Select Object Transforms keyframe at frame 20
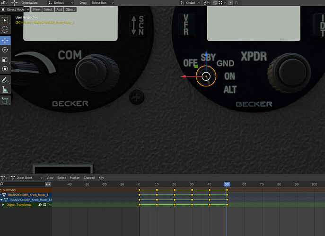 (x=175, y=204)
